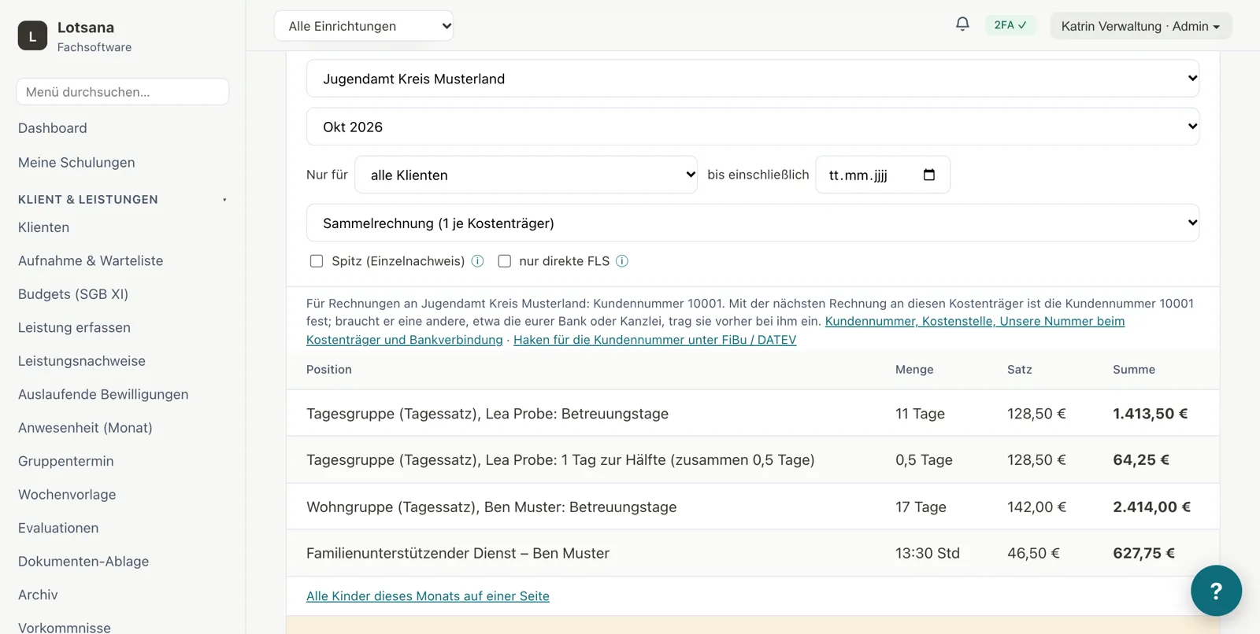Open the alle Klienten dropdown
Viewport: 1260px width, 634px height.
pyautogui.click(x=526, y=175)
